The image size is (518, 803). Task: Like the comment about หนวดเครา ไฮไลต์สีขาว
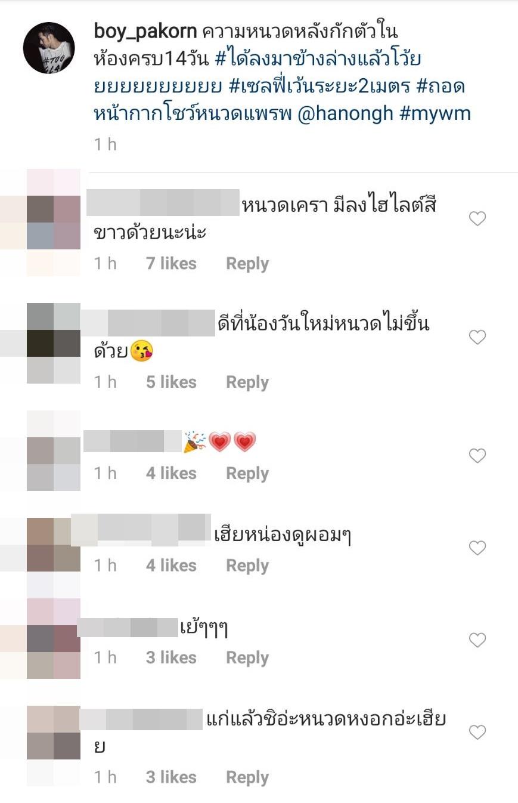477,219
